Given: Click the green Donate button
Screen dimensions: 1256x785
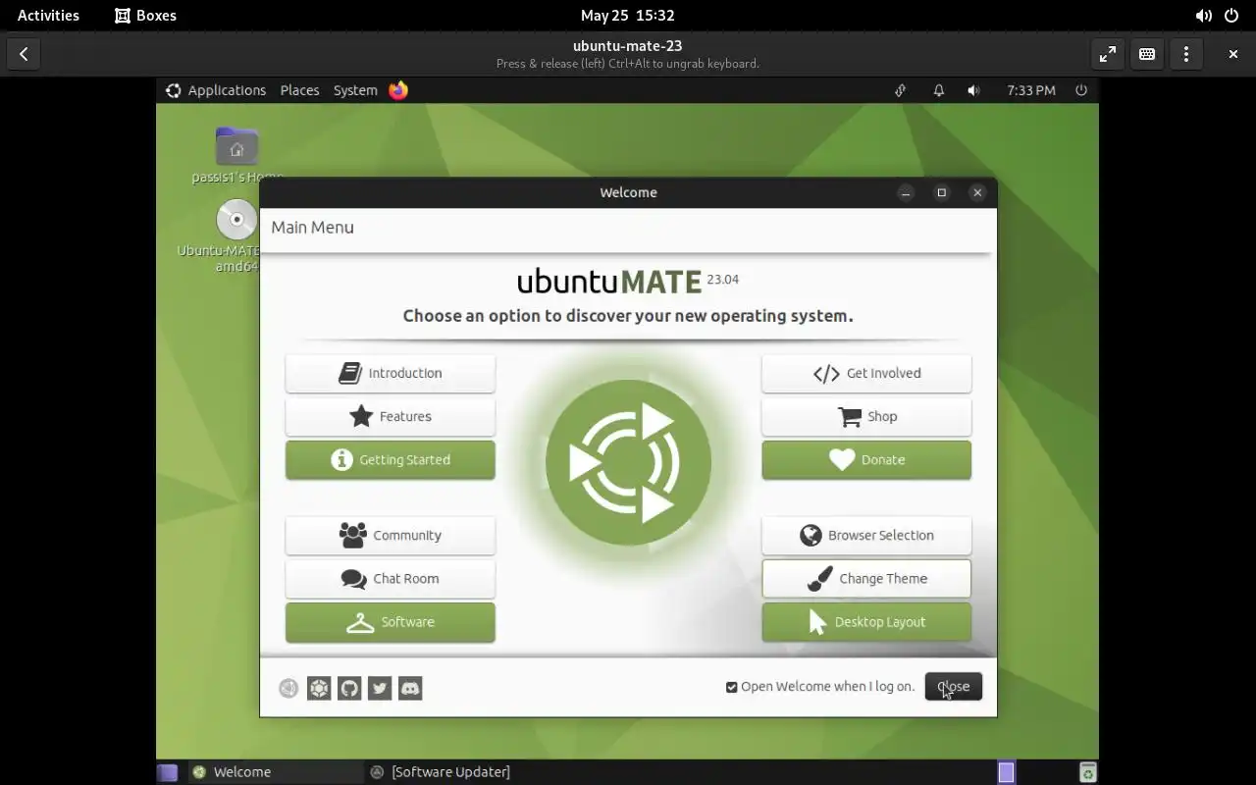Looking at the screenshot, I should (866, 459).
